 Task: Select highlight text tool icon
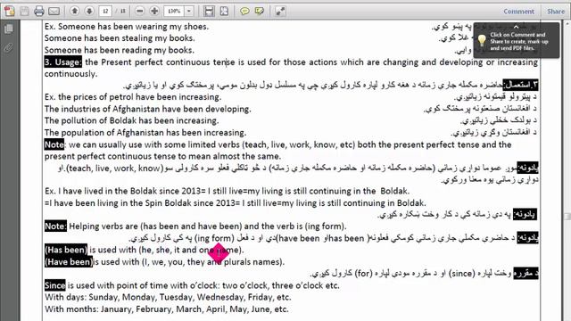[x=260, y=12]
